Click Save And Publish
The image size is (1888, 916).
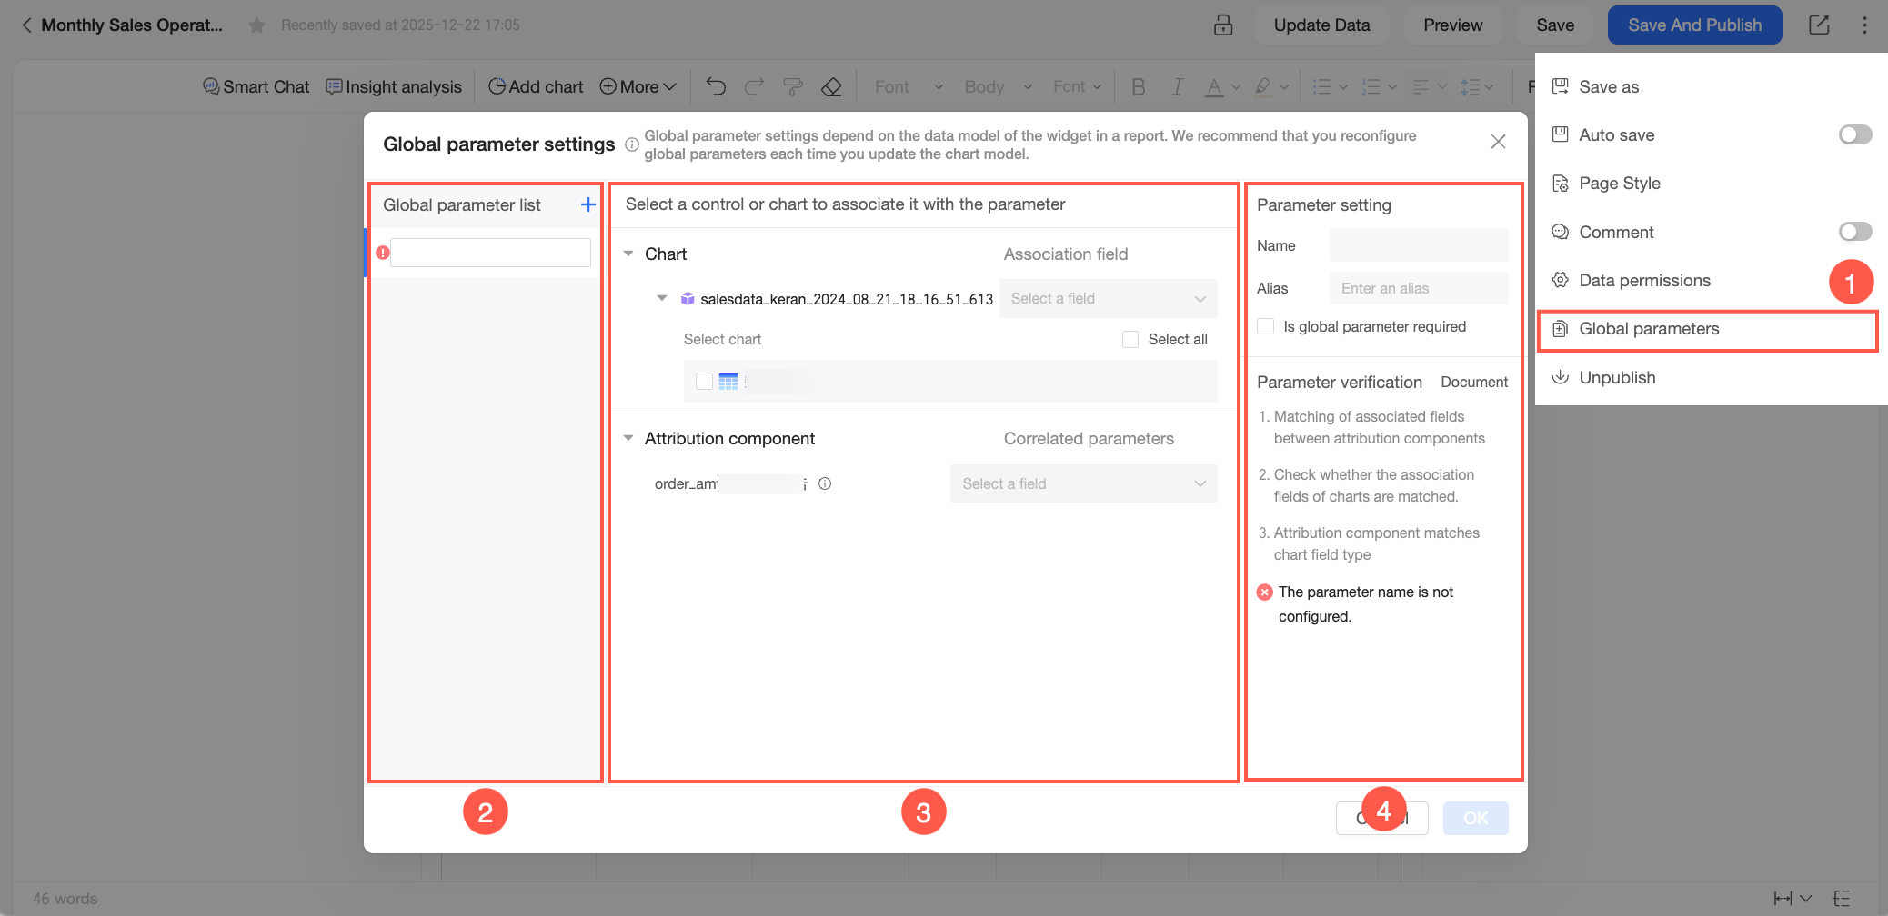[x=1694, y=25]
